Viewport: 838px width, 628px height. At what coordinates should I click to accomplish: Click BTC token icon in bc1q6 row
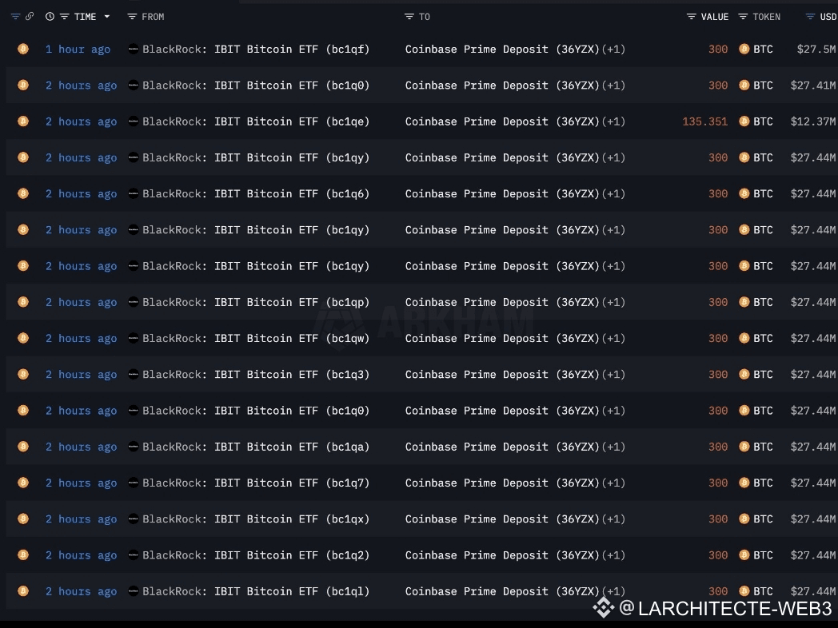pos(744,193)
